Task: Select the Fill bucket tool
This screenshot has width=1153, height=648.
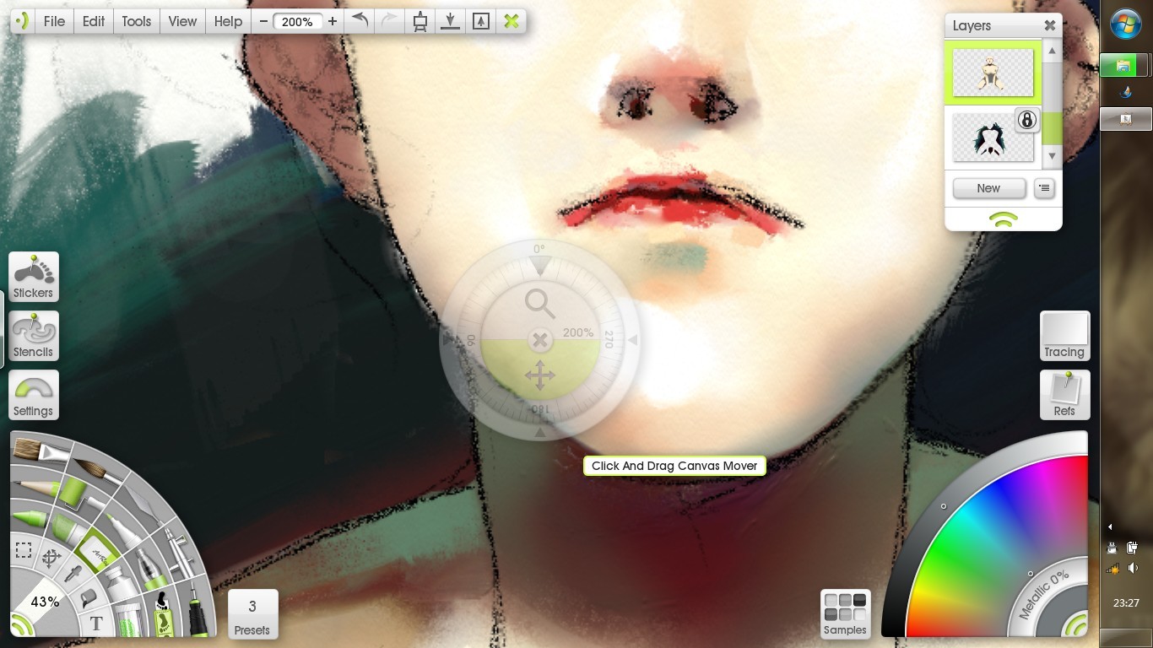Action: (88, 597)
